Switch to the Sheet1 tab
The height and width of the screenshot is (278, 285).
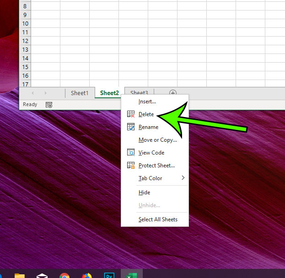pyautogui.click(x=80, y=93)
